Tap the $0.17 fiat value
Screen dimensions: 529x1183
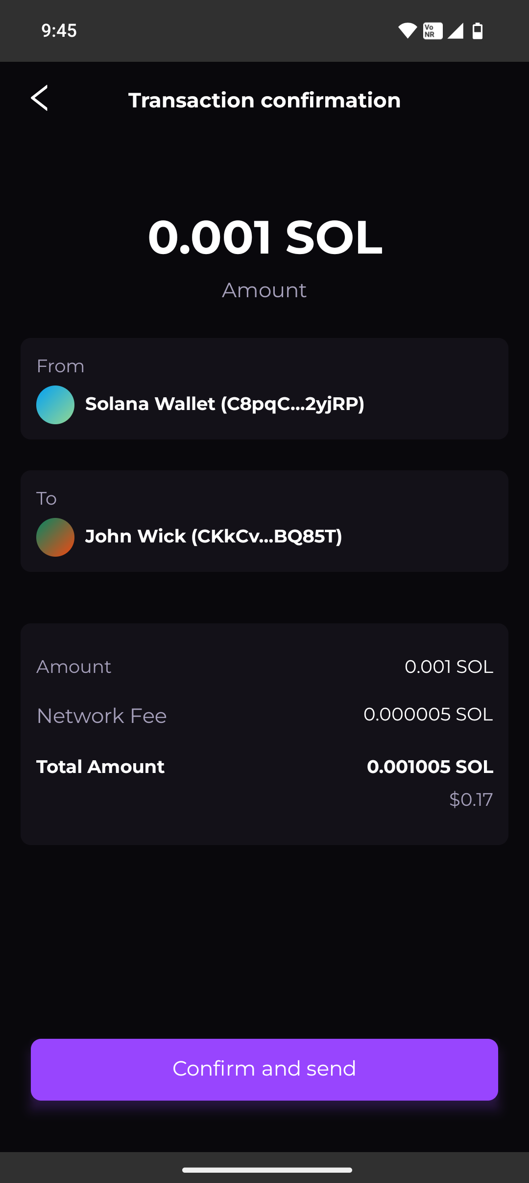coord(471,799)
